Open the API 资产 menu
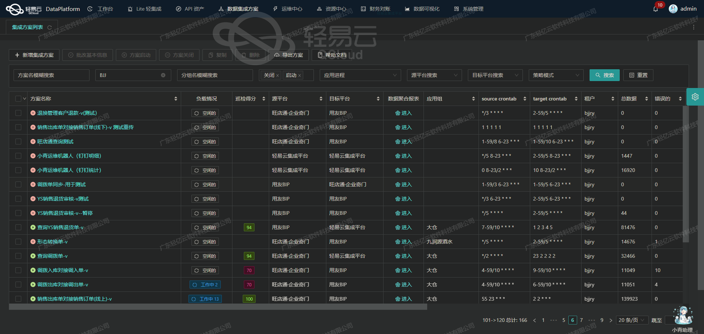The width and height of the screenshot is (704, 334). pyautogui.click(x=190, y=9)
